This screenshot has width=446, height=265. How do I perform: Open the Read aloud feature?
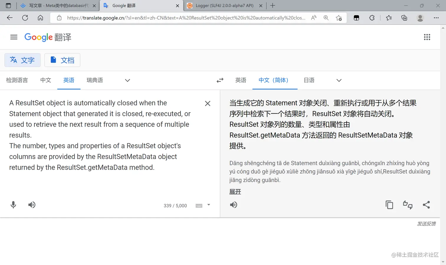click(314, 18)
